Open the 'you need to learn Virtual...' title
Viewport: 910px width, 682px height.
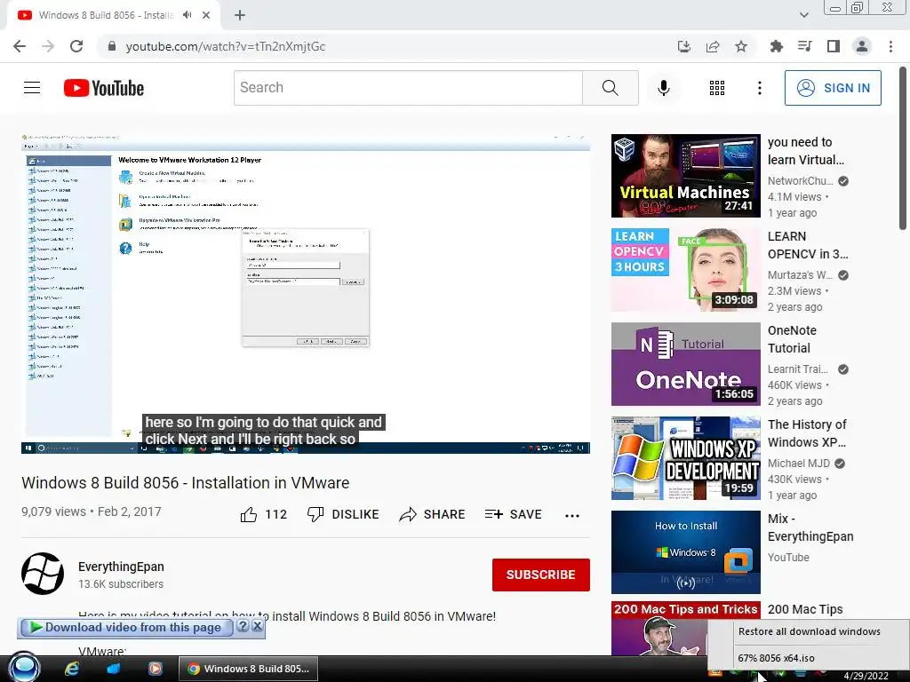pyautogui.click(x=805, y=151)
